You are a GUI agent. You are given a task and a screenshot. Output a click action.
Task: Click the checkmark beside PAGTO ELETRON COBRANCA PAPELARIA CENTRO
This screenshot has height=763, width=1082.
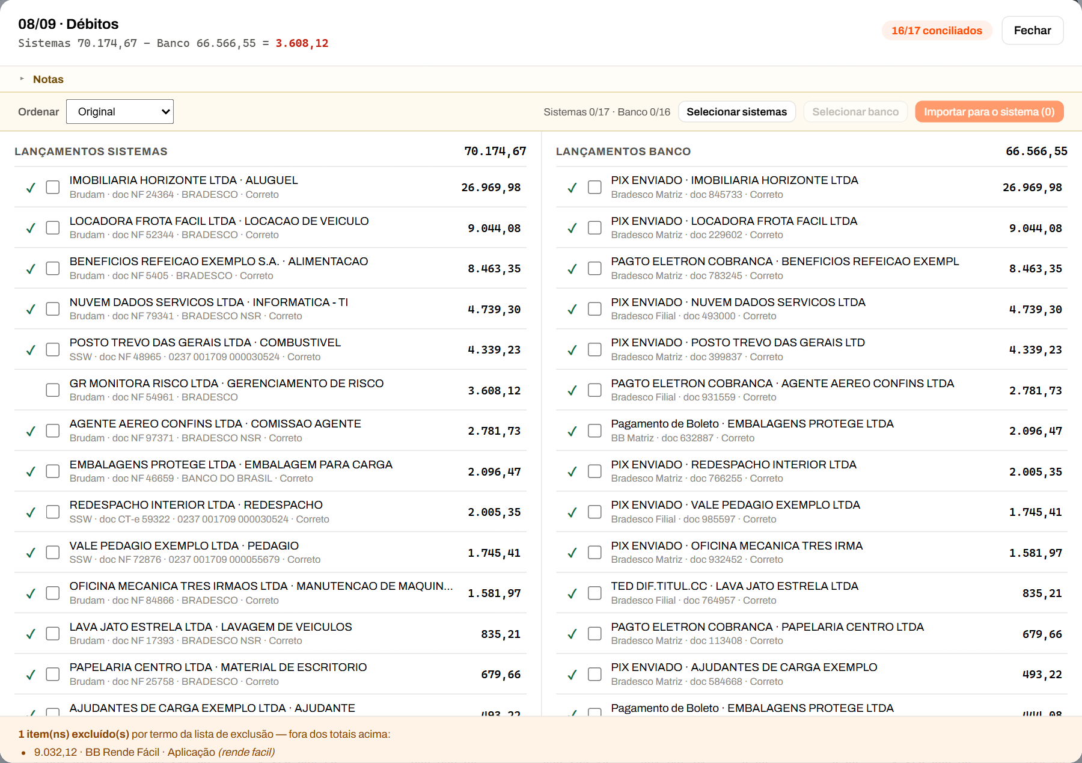pos(572,634)
